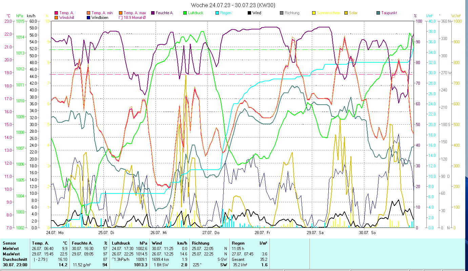Click the MinWert row label

pos(10,249)
